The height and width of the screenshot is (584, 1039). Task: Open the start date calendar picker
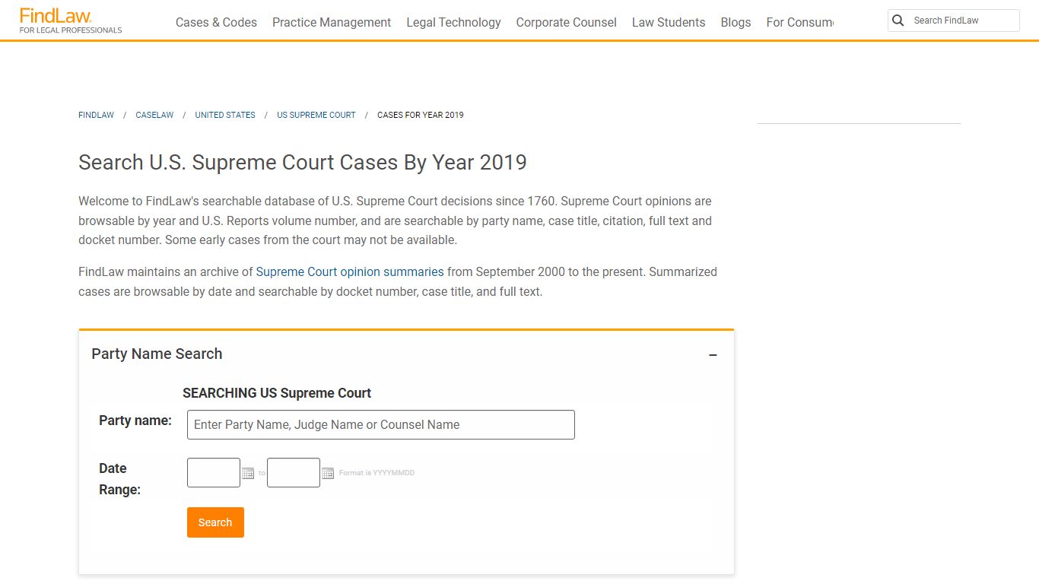248,473
